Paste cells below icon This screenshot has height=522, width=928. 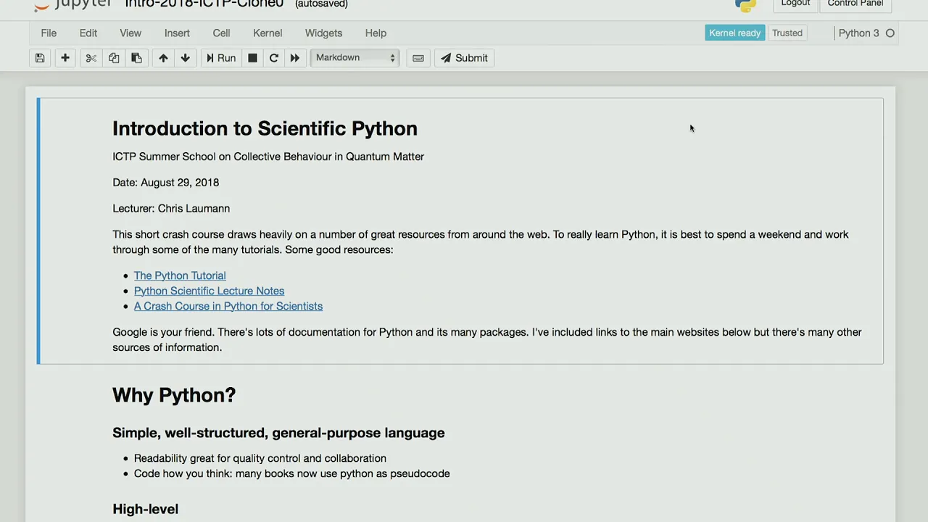tap(136, 58)
